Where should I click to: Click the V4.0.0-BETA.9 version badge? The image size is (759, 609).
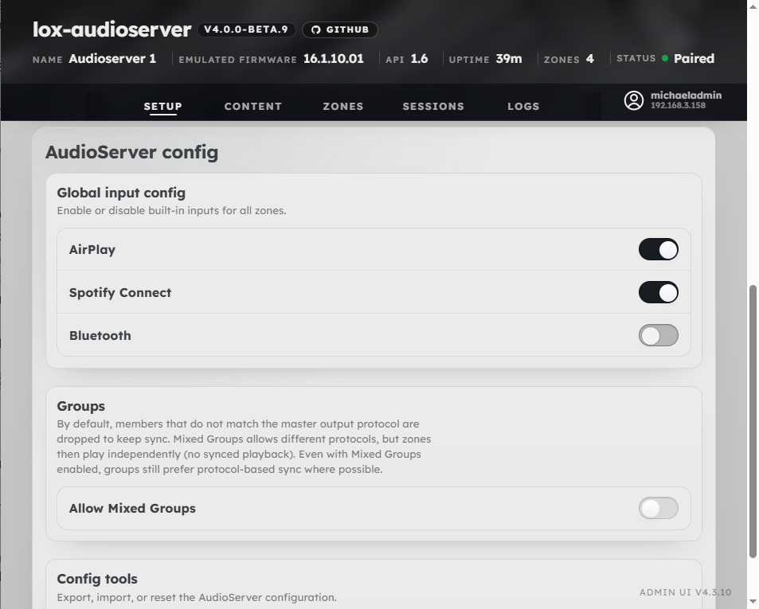[246, 29]
